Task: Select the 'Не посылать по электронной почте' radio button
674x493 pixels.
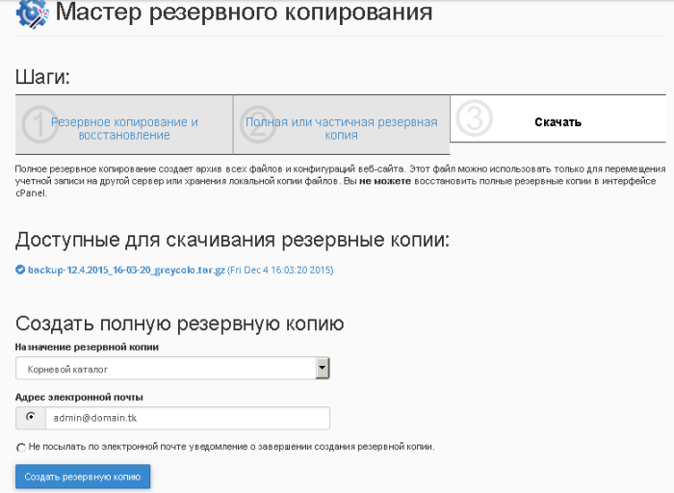Action: coord(21,448)
